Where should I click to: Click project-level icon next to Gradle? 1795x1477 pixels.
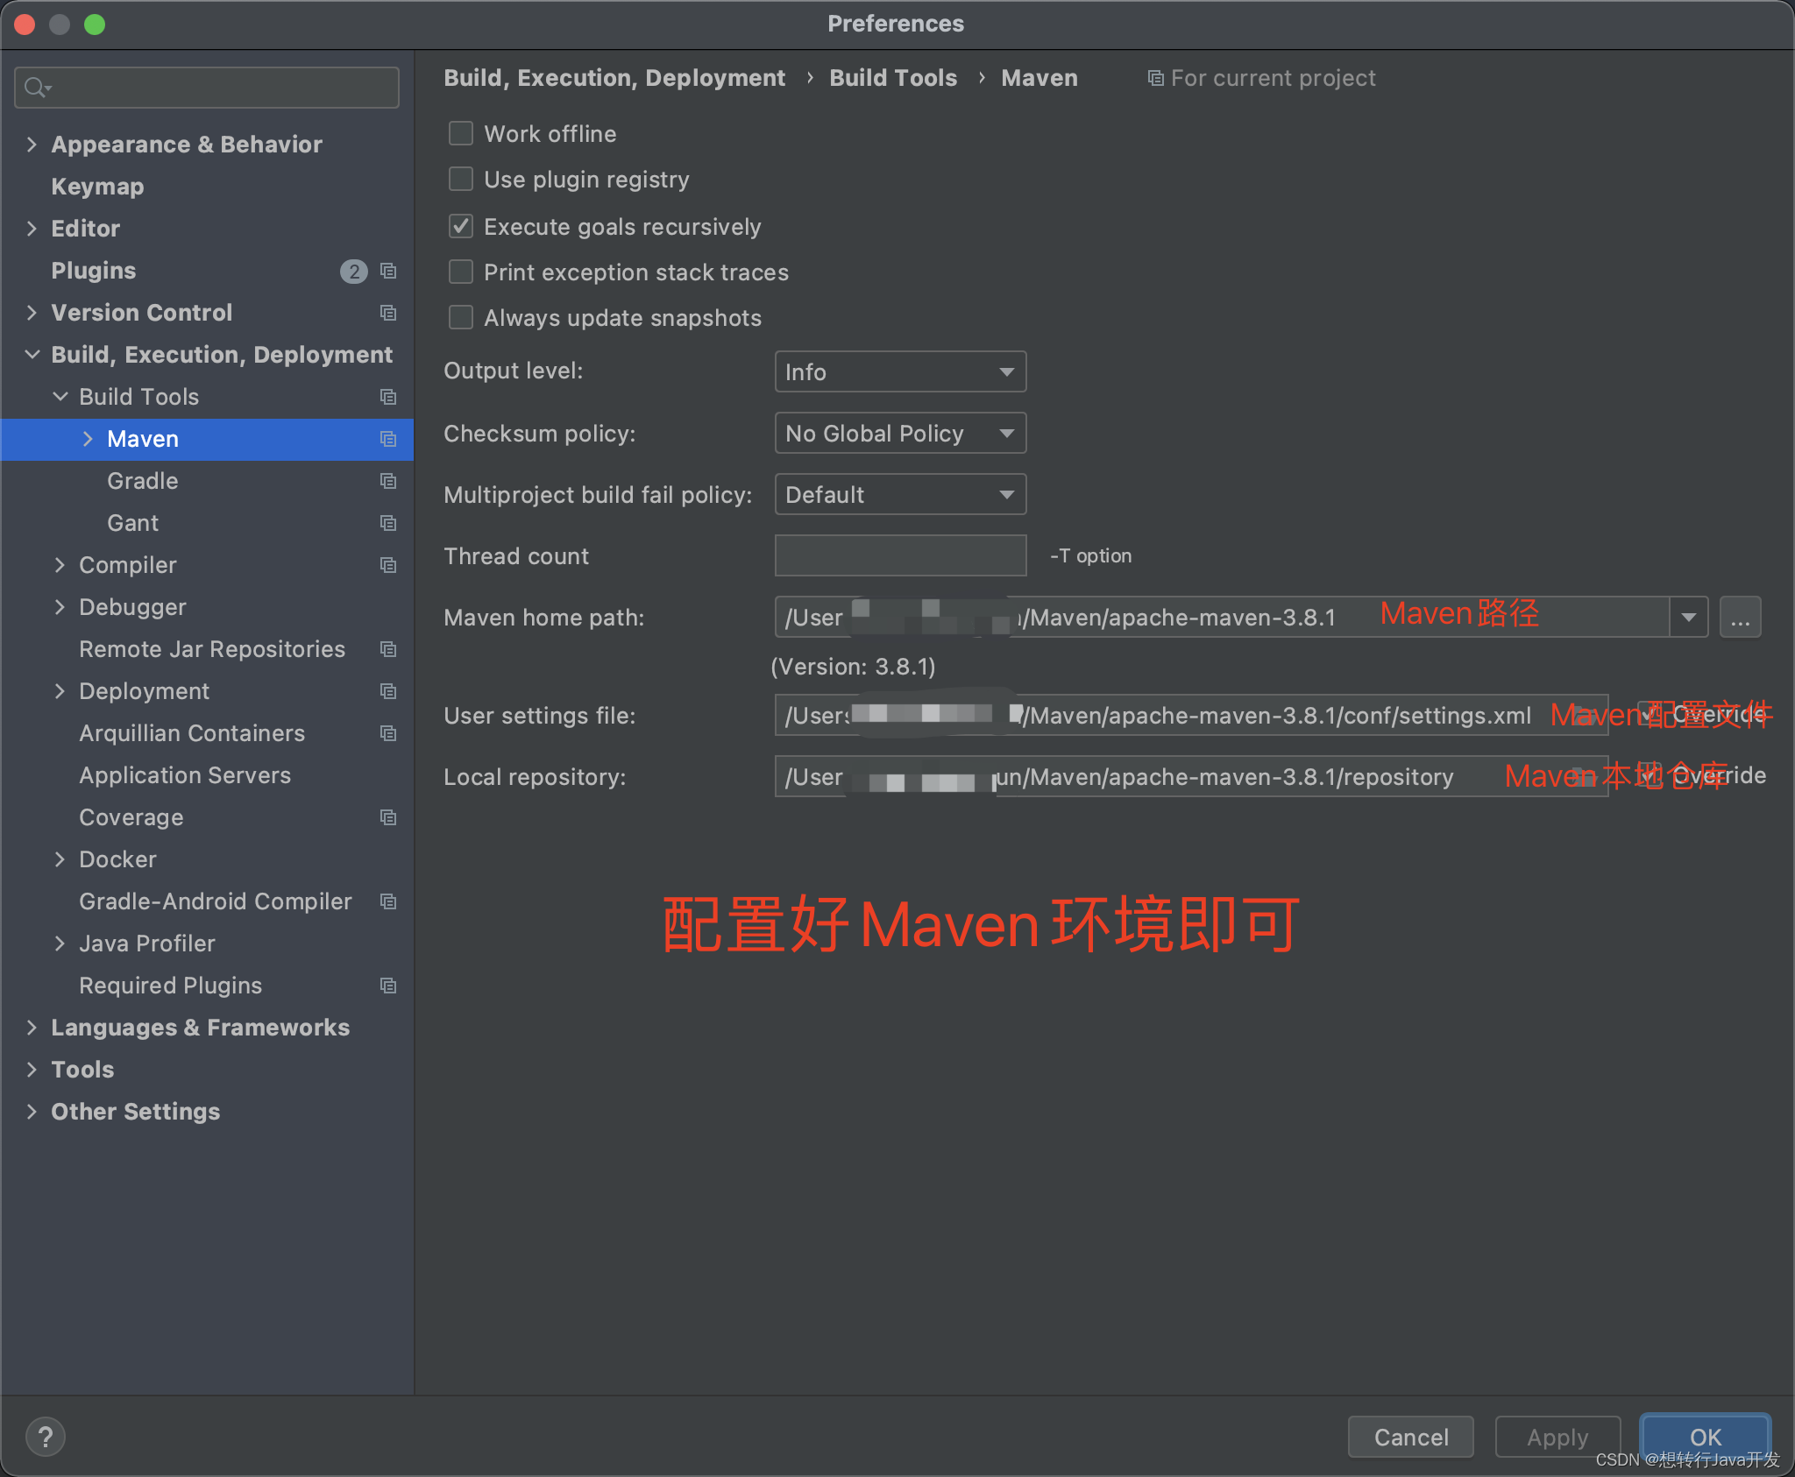388,481
